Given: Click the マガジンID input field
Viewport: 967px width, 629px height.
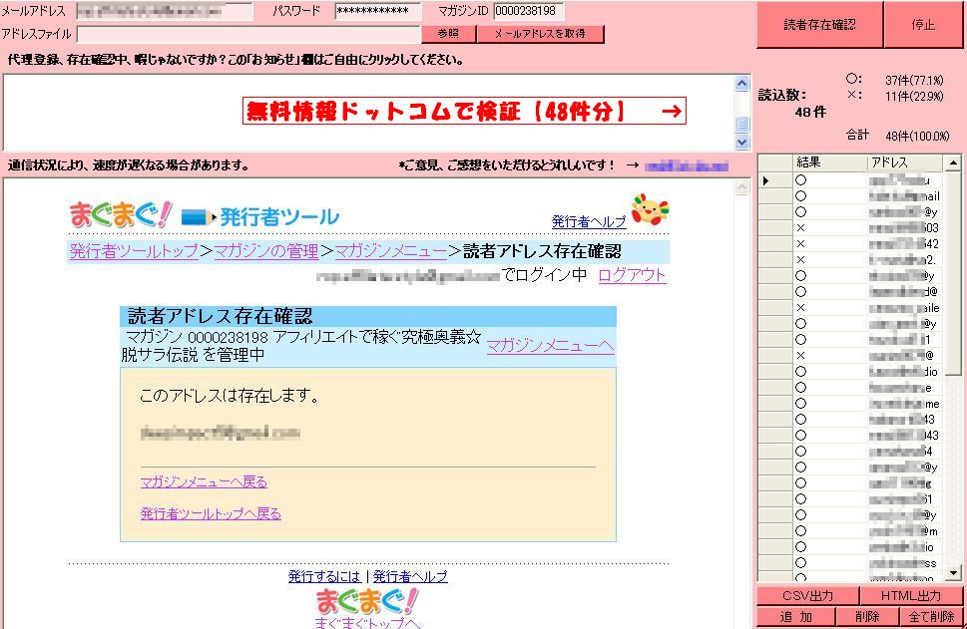Looking at the screenshot, I should (x=529, y=11).
